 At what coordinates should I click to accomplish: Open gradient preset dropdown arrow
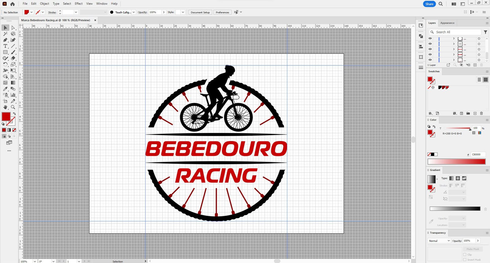click(437, 179)
